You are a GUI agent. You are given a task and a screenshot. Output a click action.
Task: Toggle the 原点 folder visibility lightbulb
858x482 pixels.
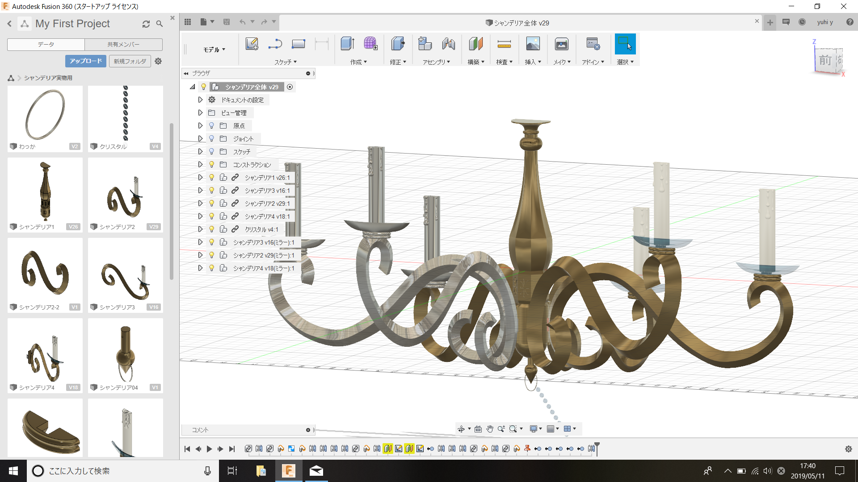pos(212,126)
